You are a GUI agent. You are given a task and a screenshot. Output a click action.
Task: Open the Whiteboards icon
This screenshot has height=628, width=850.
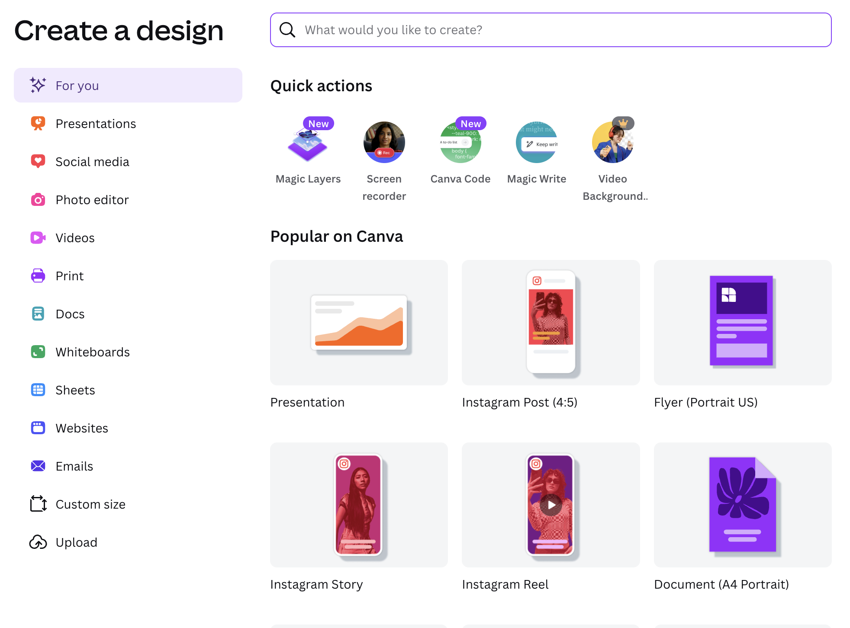point(38,352)
